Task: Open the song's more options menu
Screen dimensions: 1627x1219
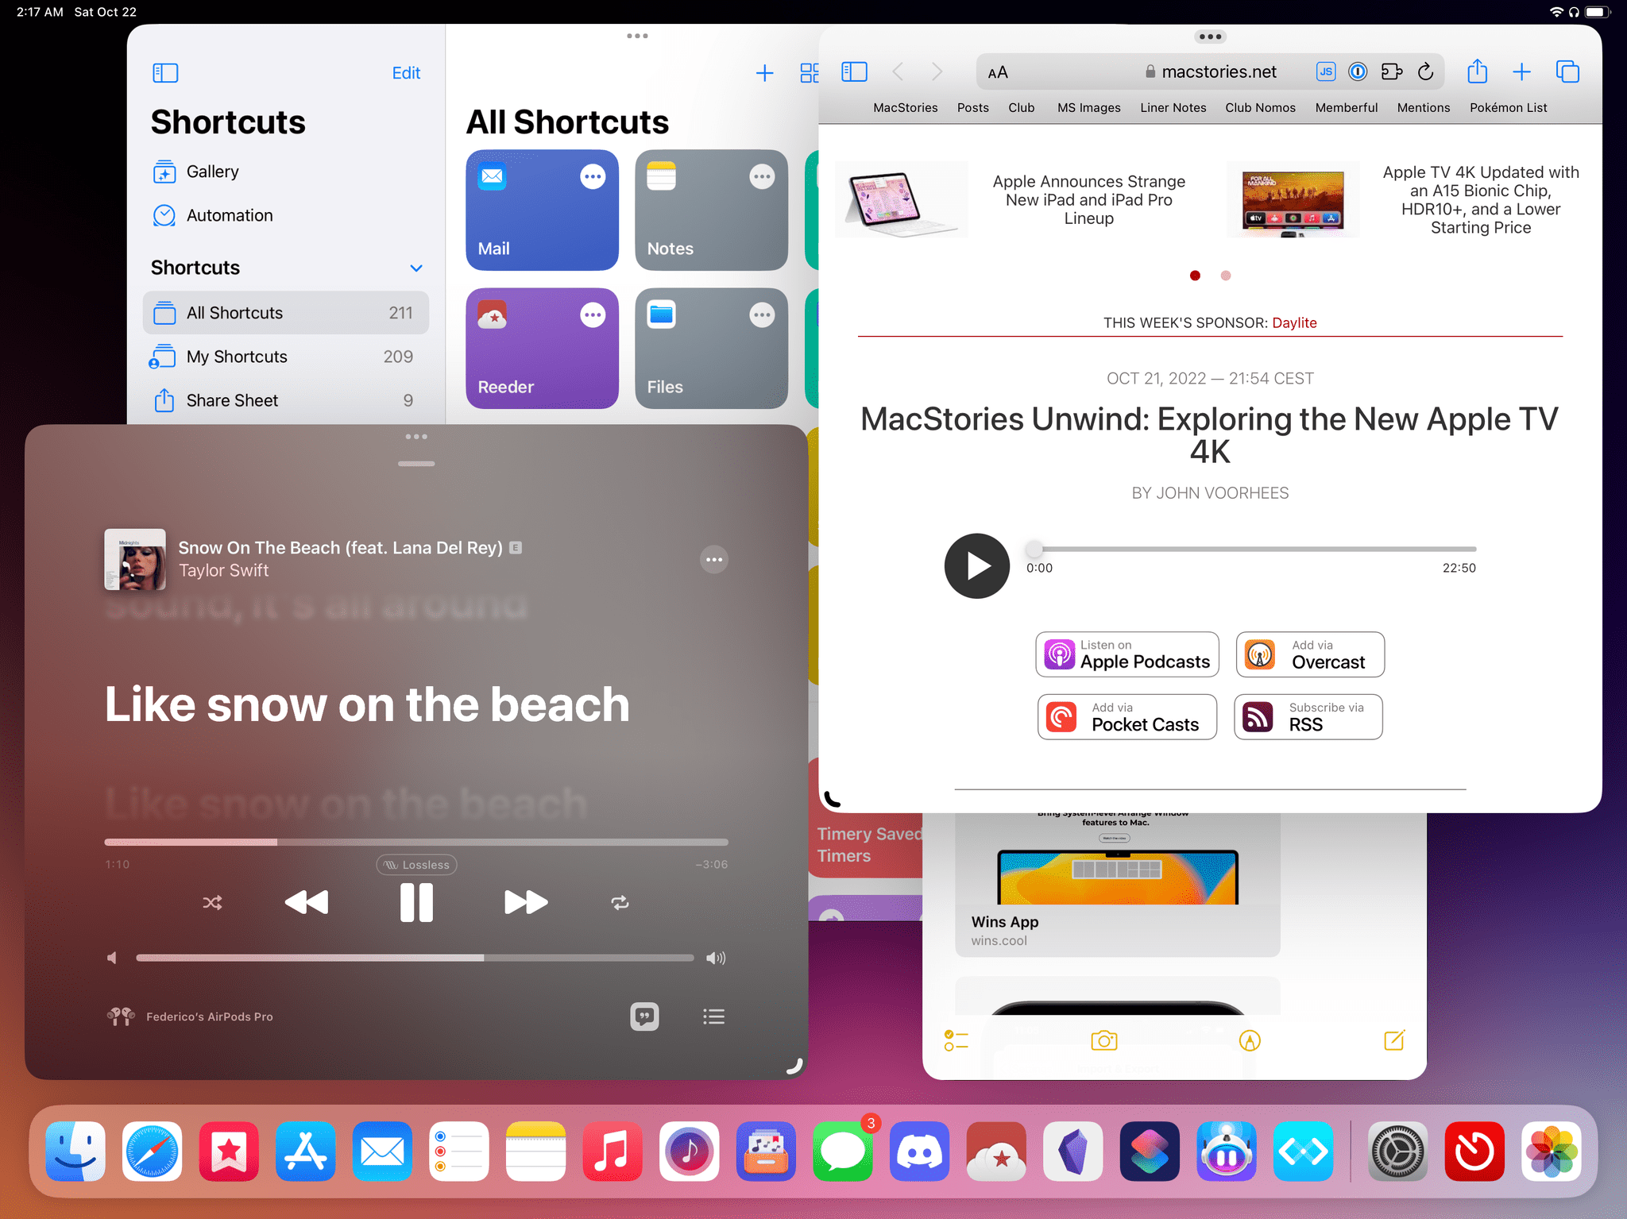Action: [713, 560]
